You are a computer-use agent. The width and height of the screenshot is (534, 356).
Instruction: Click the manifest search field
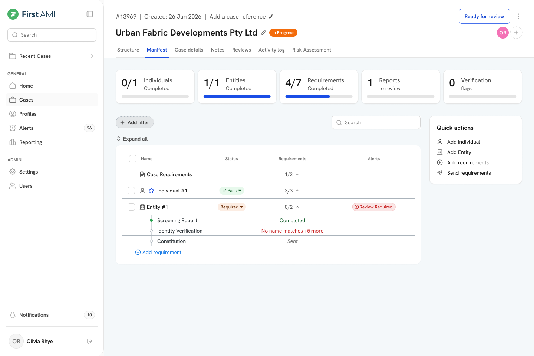[x=376, y=122]
